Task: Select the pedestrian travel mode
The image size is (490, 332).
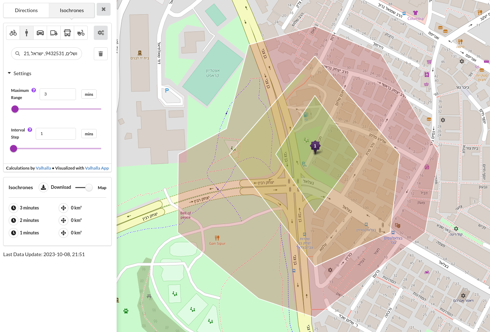Action: 26,32
